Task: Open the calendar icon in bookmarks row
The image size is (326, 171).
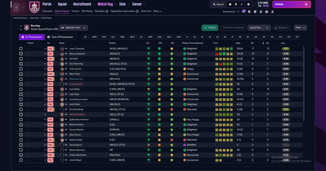Action: coord(267,11)
